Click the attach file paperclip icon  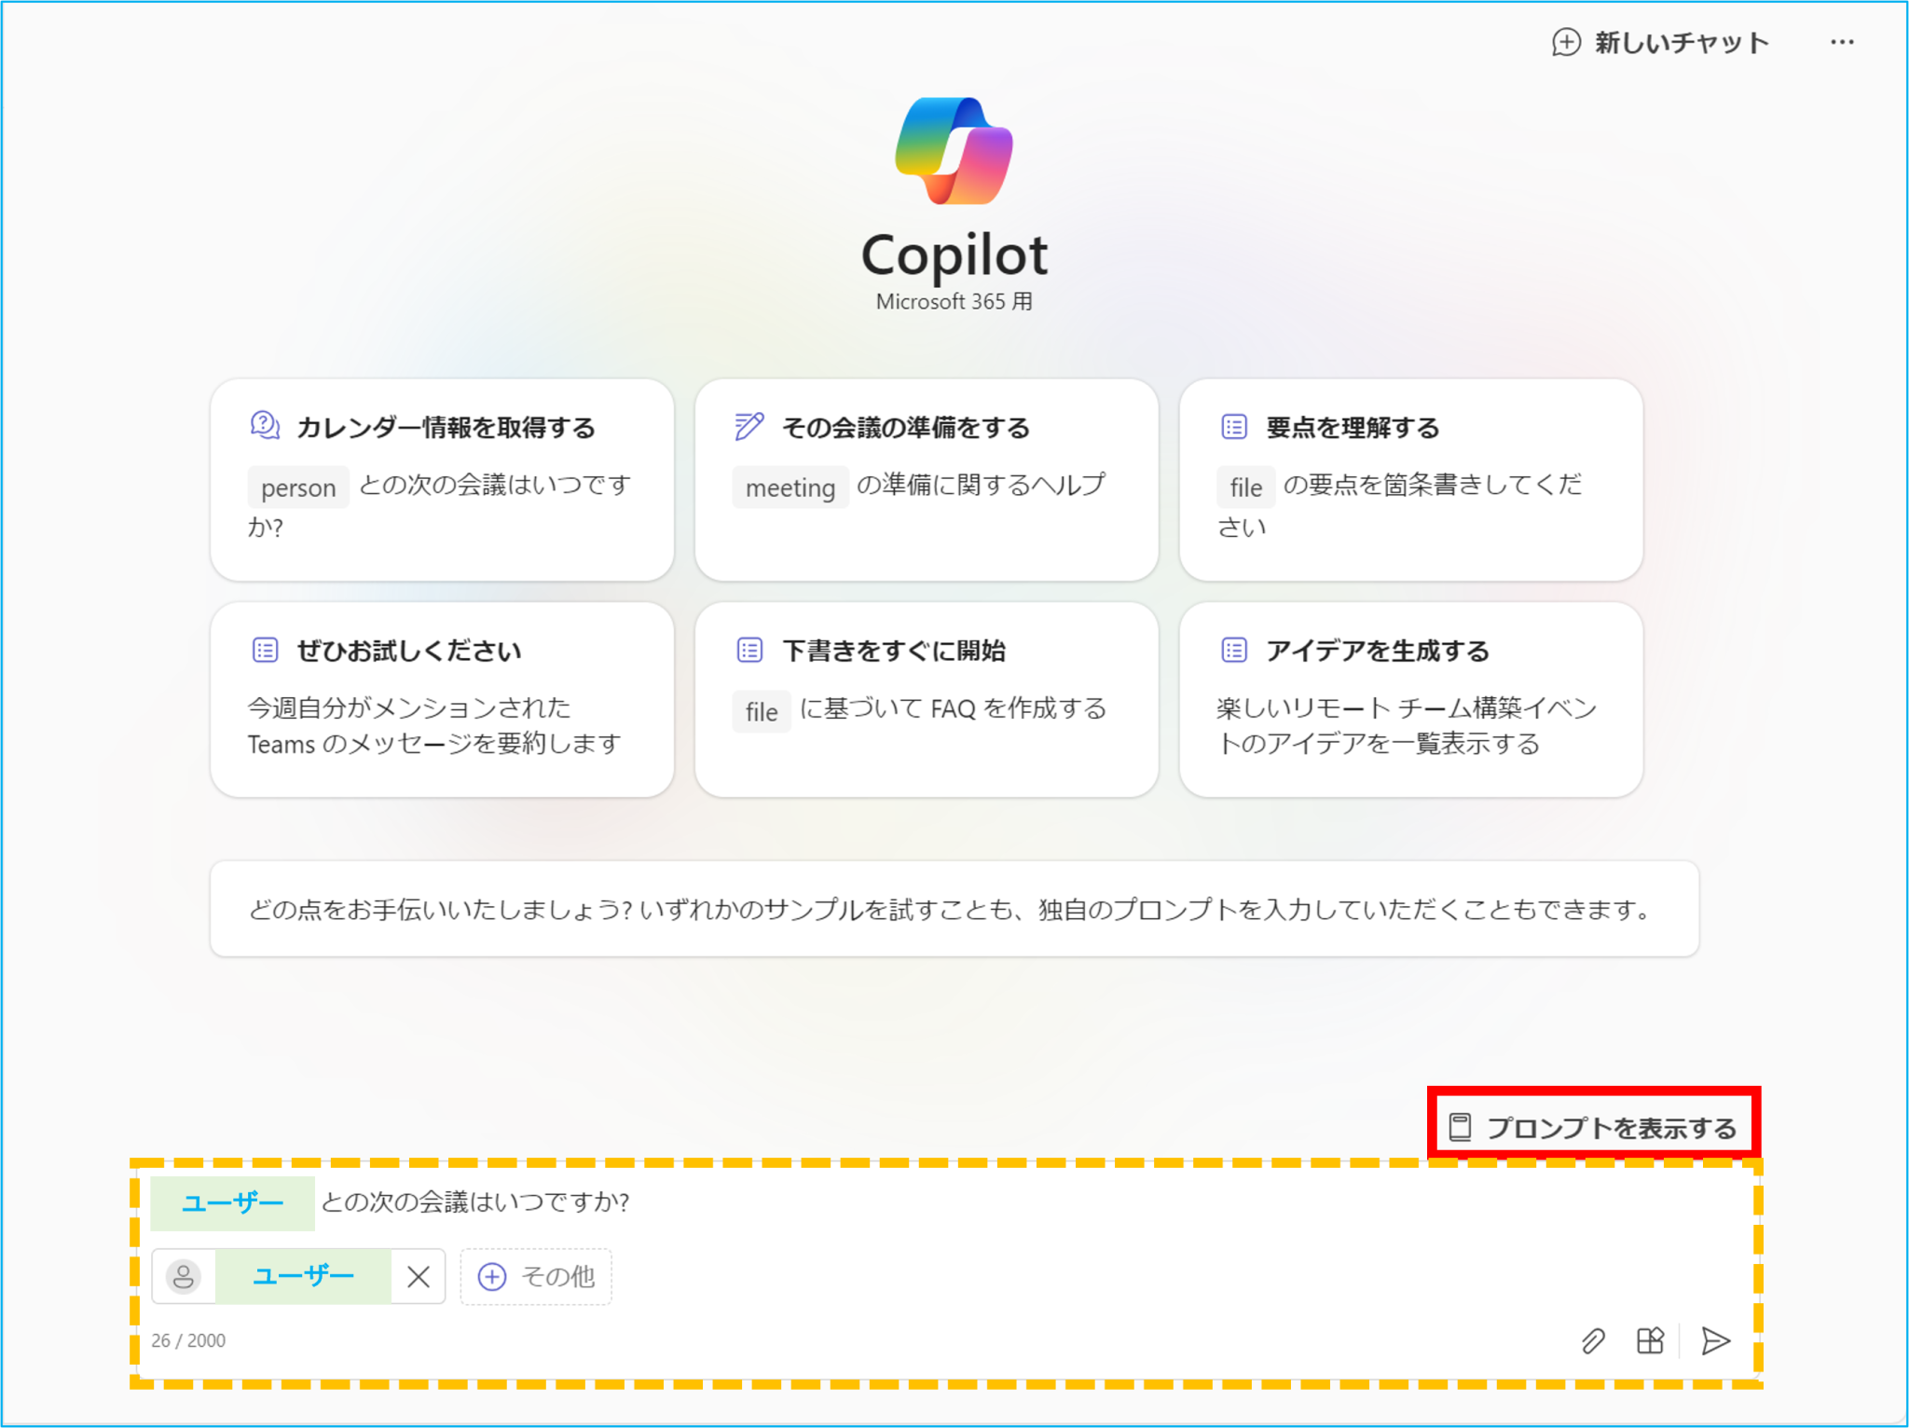[1592, 1342]
